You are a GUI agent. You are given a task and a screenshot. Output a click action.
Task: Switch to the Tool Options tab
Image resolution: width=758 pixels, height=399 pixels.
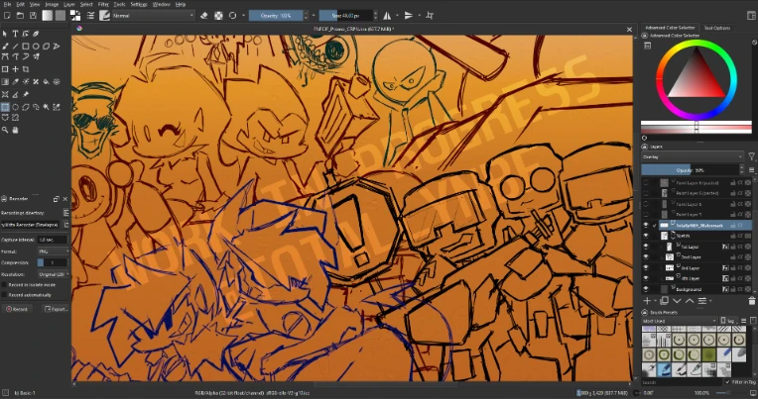coord(716,28)
